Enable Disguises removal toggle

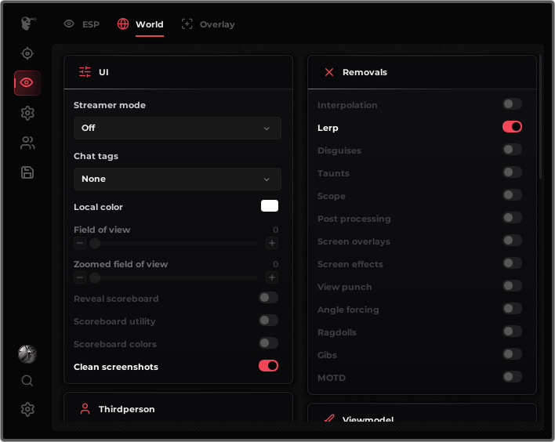tap(512, 150)
